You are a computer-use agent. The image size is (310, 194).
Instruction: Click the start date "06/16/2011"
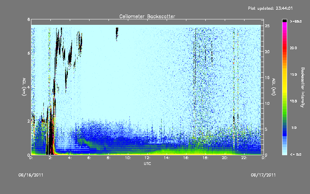pos(31,175)
